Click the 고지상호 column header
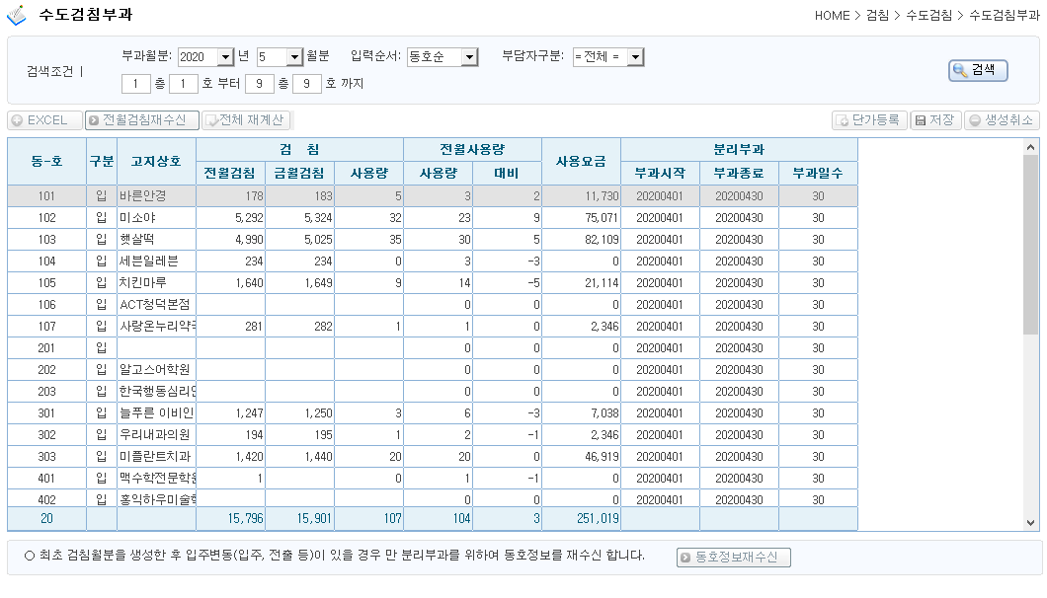The image size is (1047, 598). tap(156, 162)
